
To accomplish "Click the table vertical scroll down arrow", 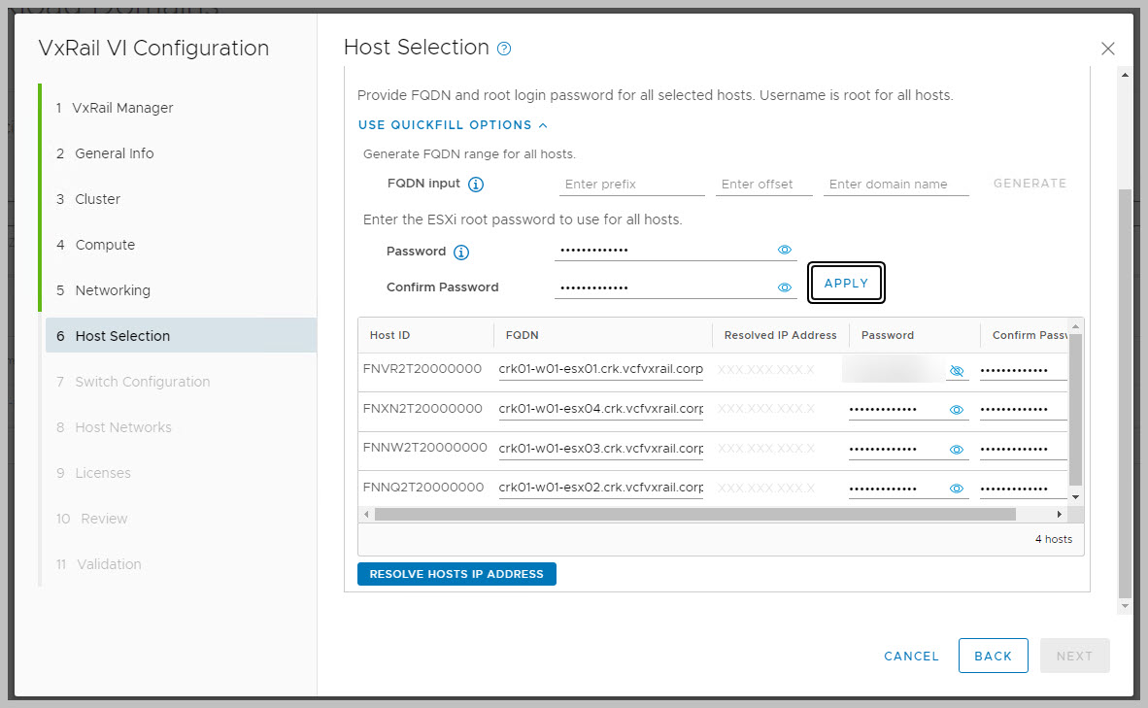I will tap(1074, 496).
